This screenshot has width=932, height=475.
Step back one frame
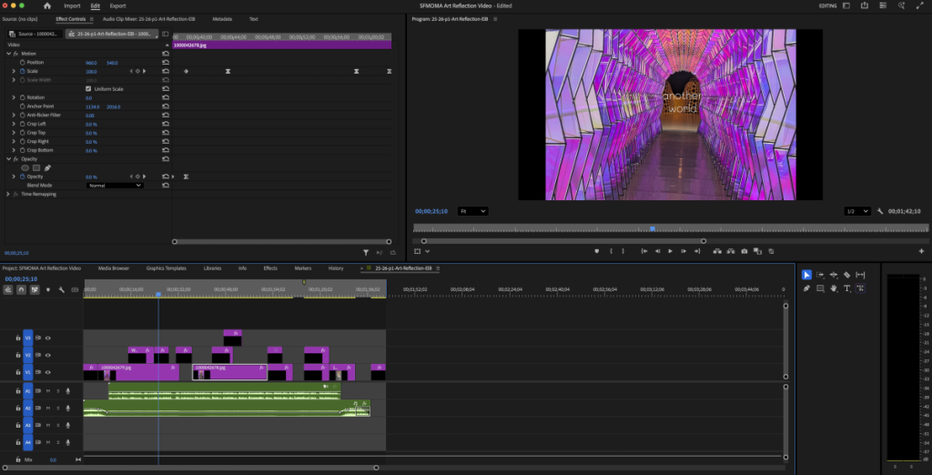657,251
